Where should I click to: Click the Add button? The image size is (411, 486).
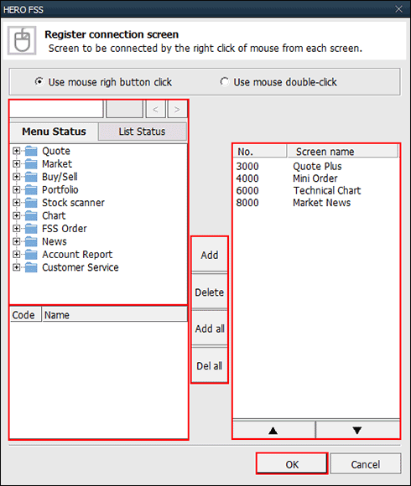[x=210, y=255]
